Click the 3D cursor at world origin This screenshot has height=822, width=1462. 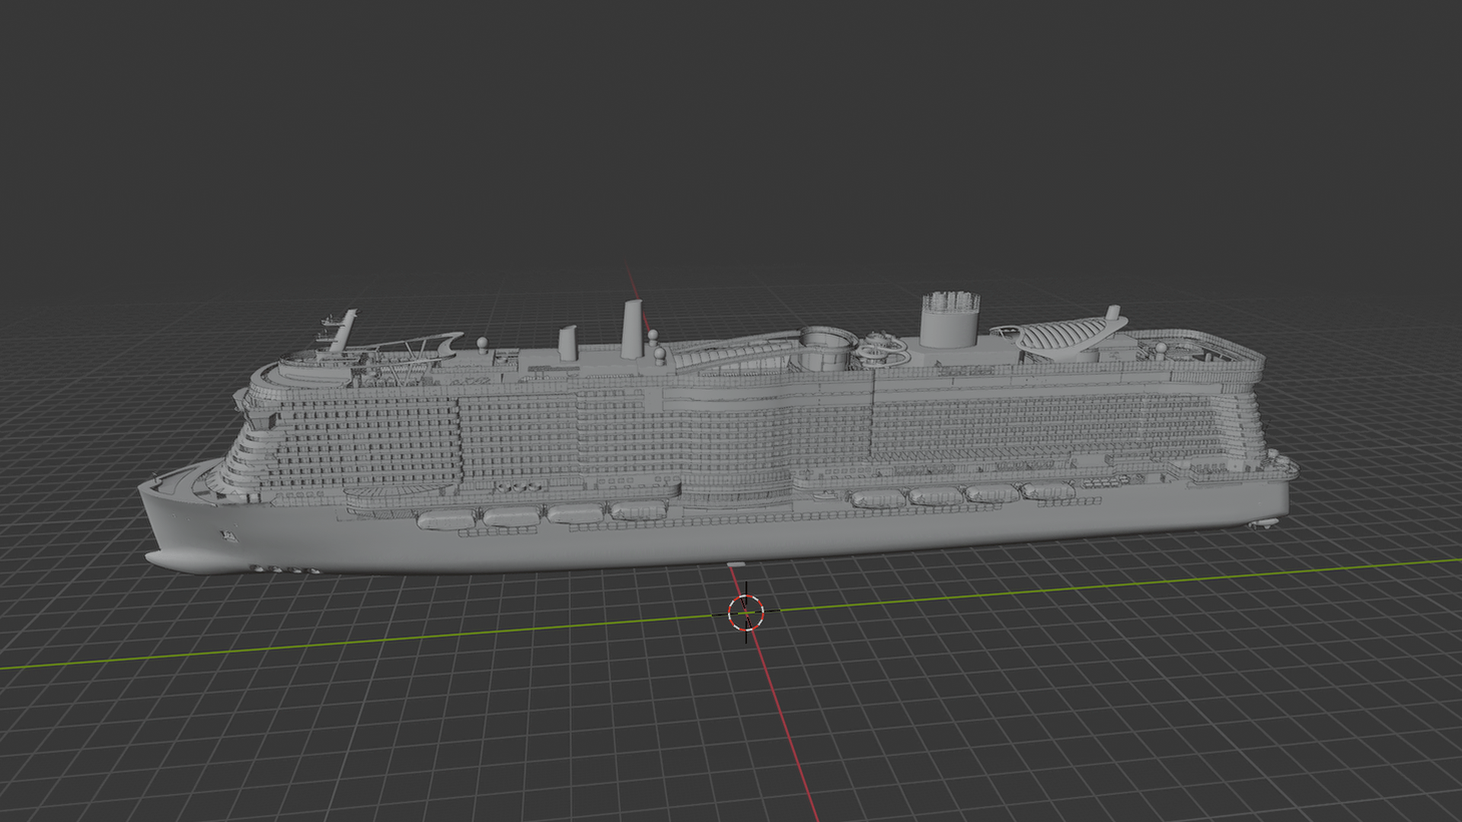[x=745, y=612]
